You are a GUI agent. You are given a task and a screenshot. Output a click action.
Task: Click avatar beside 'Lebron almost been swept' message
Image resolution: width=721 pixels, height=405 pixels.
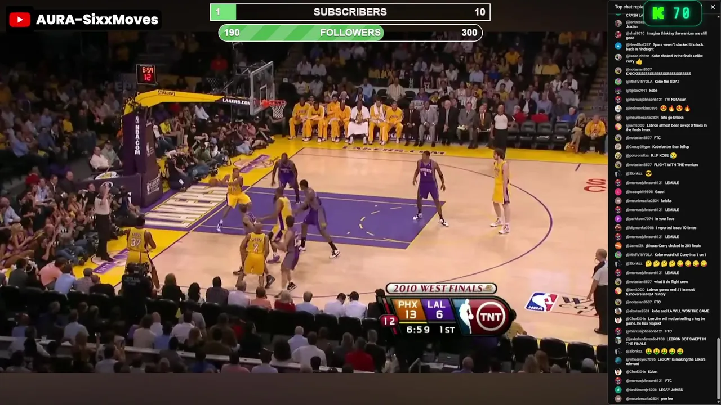(618, 126)
